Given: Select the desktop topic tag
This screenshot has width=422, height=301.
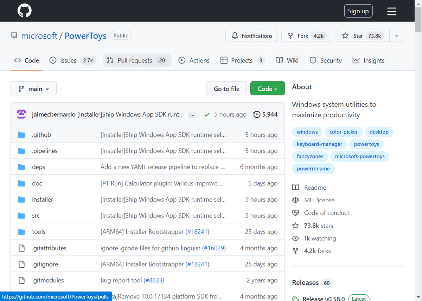Looking at the screenshot, I should pyautogui.click(x=379, y=132).
